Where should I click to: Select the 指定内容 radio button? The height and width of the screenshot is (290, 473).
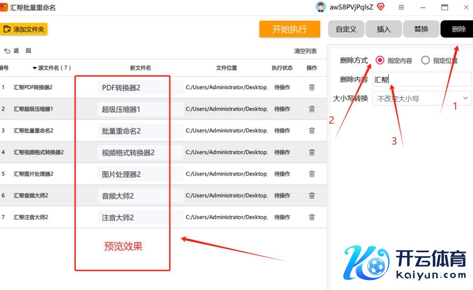380,60
